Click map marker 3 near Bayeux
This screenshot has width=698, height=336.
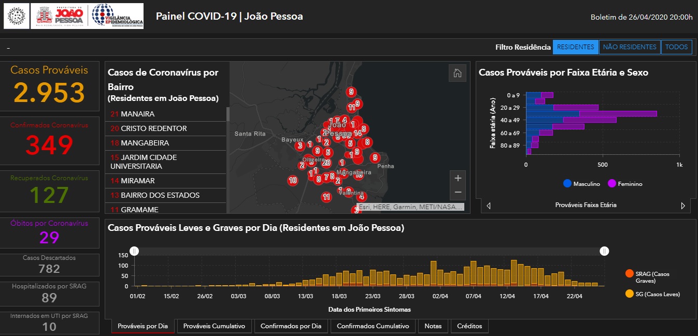click(300, 145)
